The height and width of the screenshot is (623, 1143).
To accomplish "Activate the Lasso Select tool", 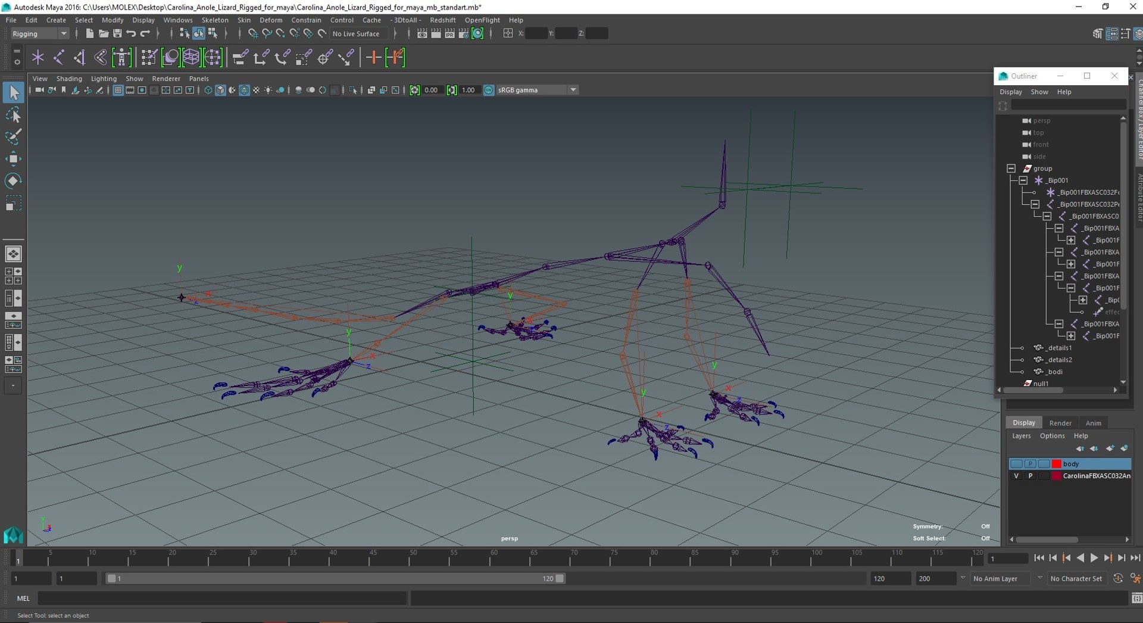I will click(13, 114).
